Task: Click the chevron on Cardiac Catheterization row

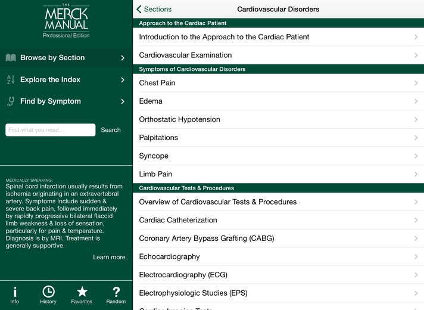Action: click(x=416, y=220)
